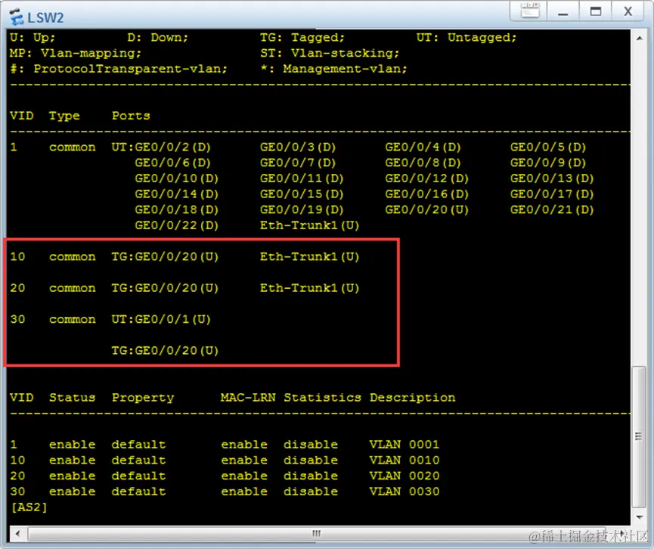Click 'default' property value for VLAN 10
Viewport: 654px width, 549px height.
(x=138, y=460)
